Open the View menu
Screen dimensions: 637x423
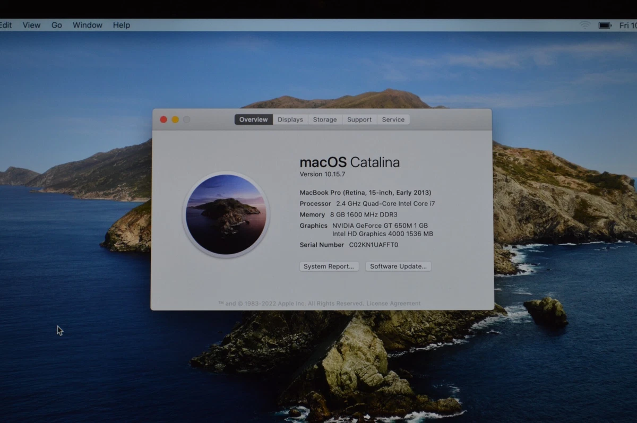pyautogui.click(x=31, y=25)
